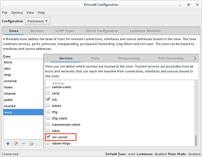
Task: Switch to the zone Ports tab
Action: click(x=95, y=58)
